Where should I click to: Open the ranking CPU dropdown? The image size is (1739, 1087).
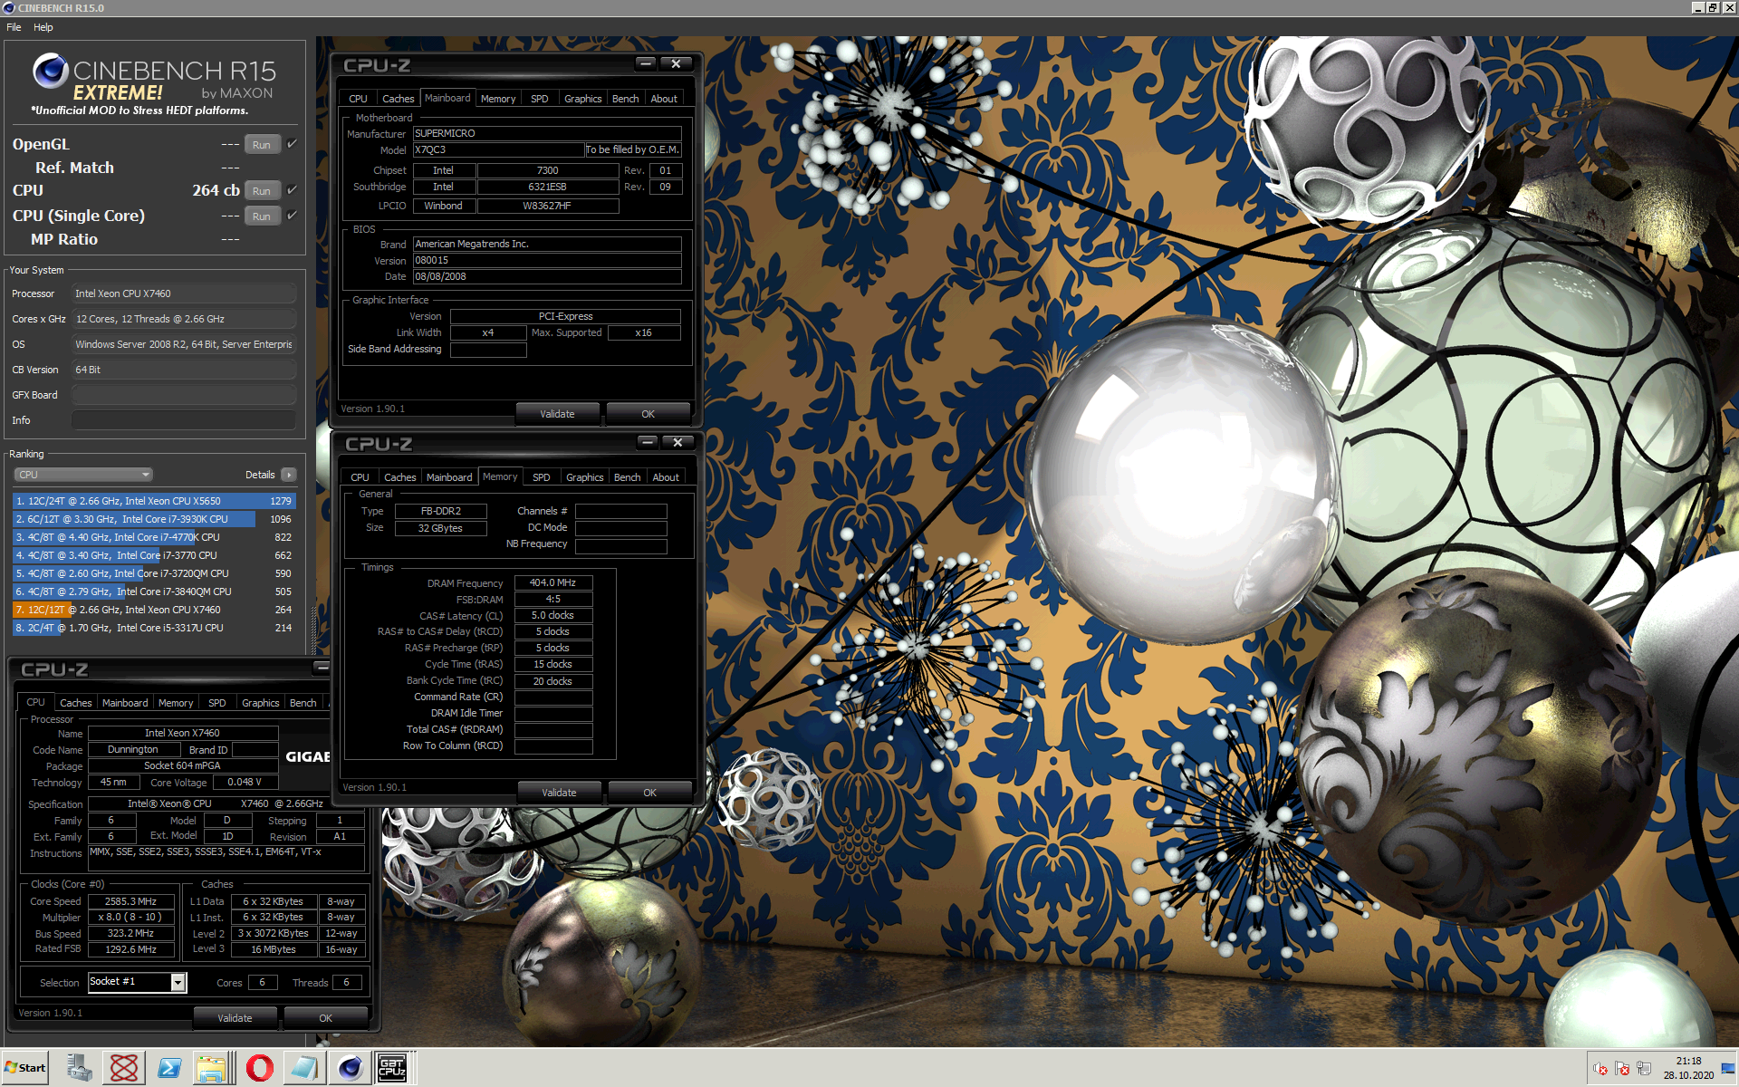tap(82, 475)
